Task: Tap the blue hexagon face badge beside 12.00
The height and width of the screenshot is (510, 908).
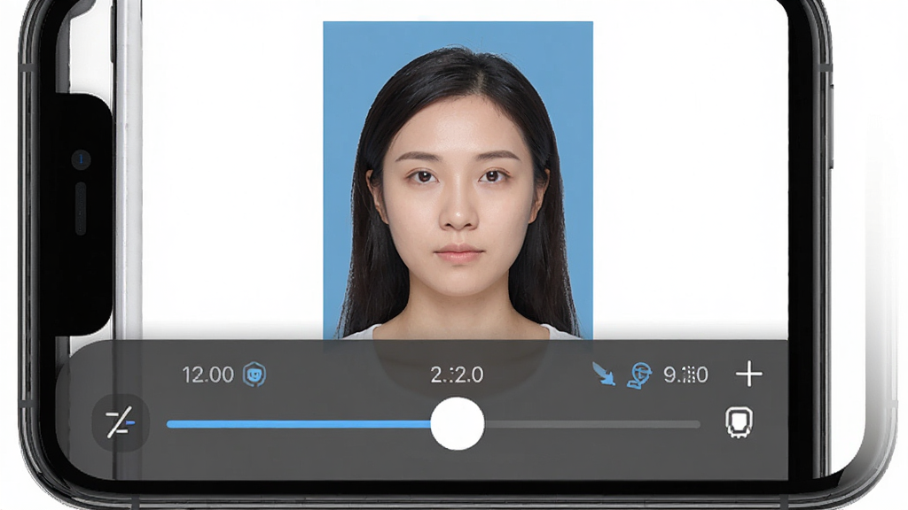Action: pos(254,375)
